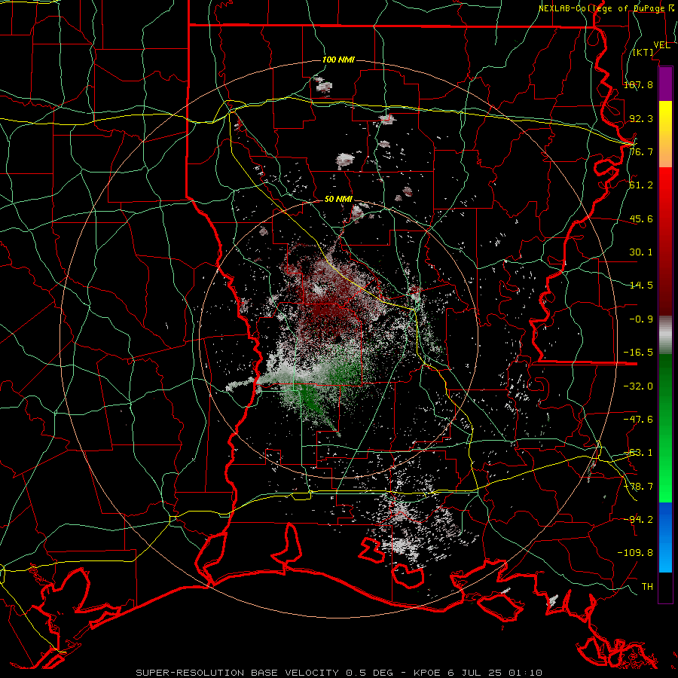Click the 14.5 value on velocity scale
Viewport: 678px width, 678px height.
[641, 286]
